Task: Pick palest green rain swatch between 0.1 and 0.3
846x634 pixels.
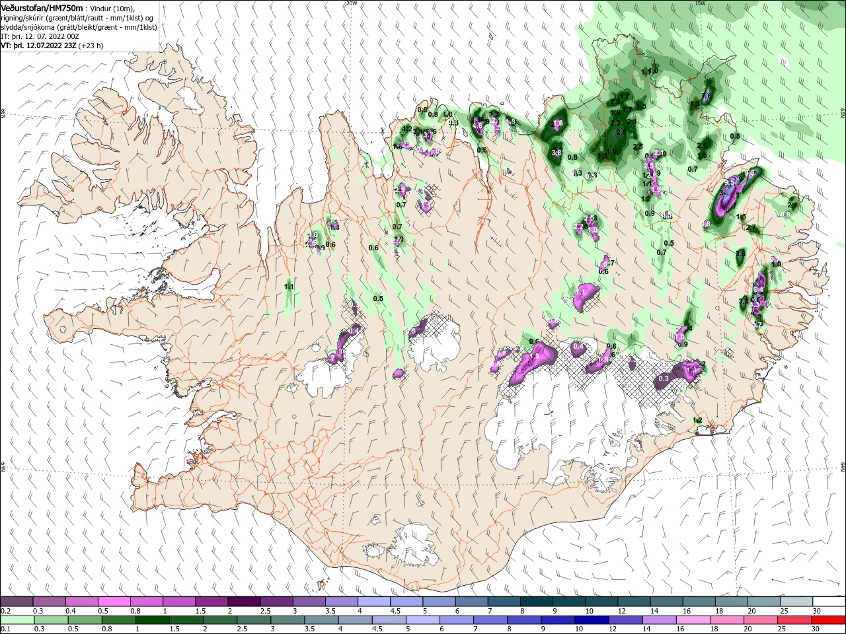Action: pos(17,620)
